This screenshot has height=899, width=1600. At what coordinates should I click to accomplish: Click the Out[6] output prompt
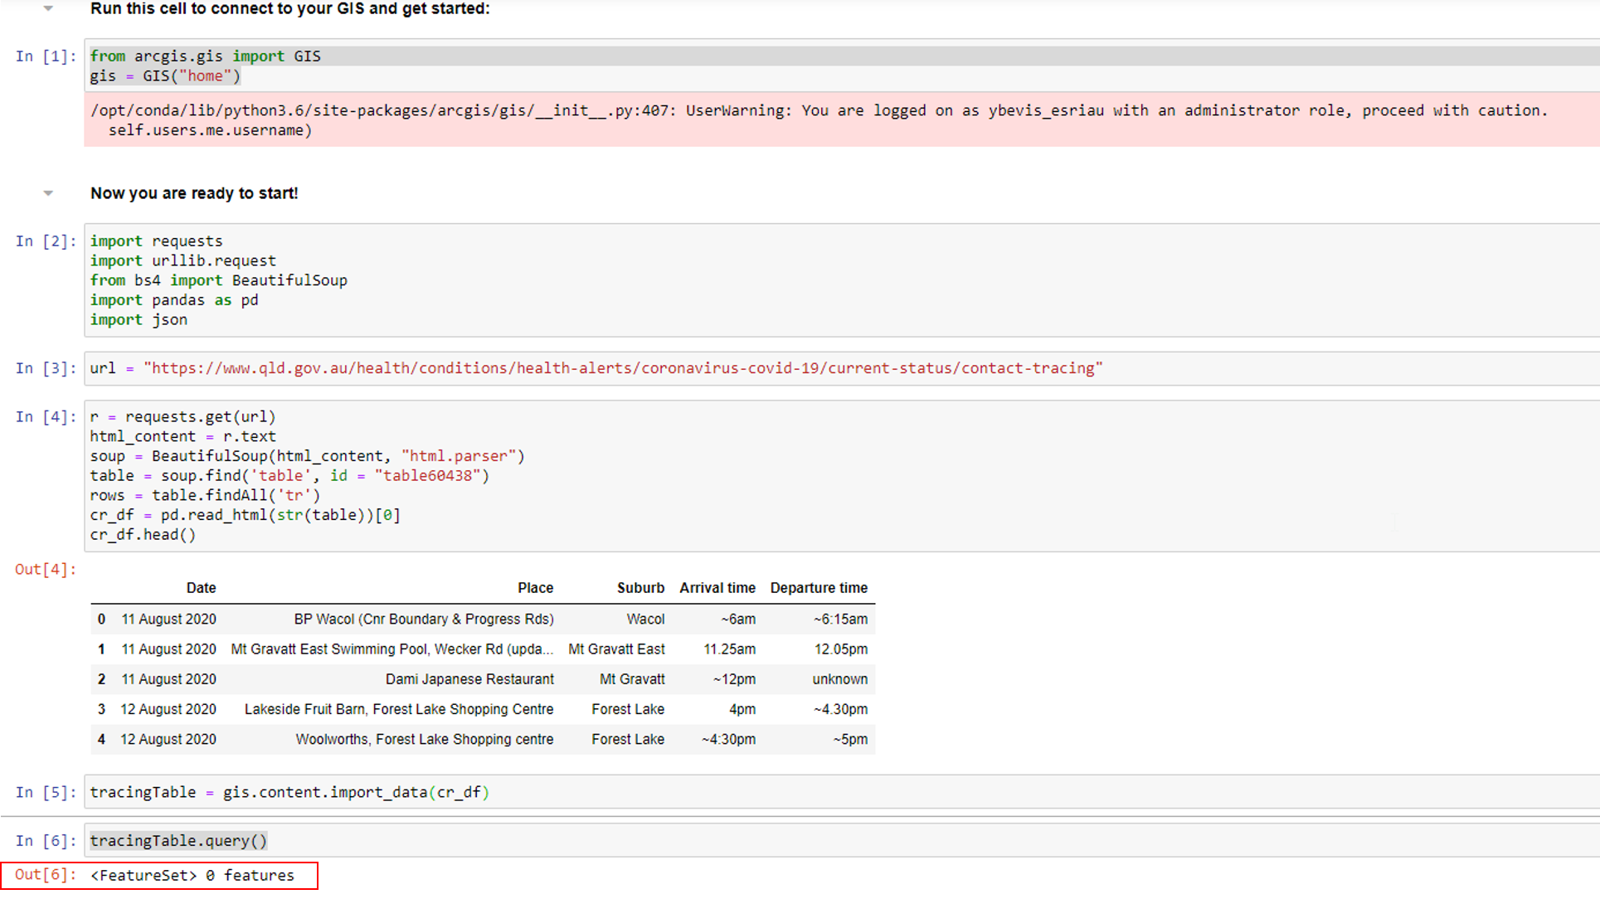(x=46, y=876)
